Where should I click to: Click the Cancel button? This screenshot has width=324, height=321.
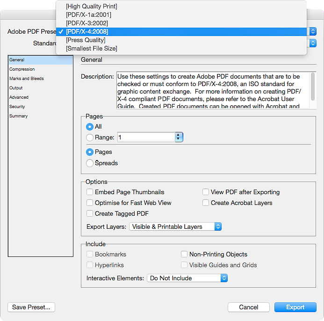tap(249, 307)
